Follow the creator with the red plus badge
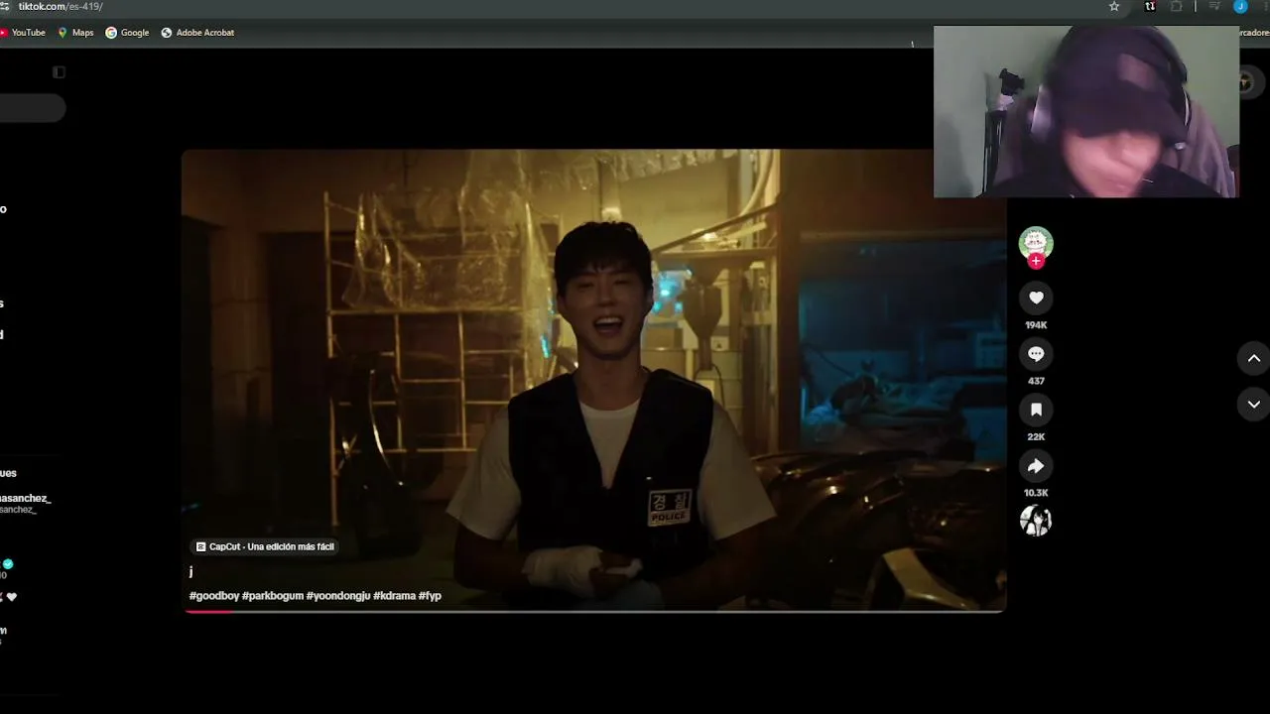The width and height of the screenshot is (1270, 714). click(1036, 261)
